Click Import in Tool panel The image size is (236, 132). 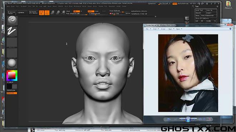click(x=200, y=13)
